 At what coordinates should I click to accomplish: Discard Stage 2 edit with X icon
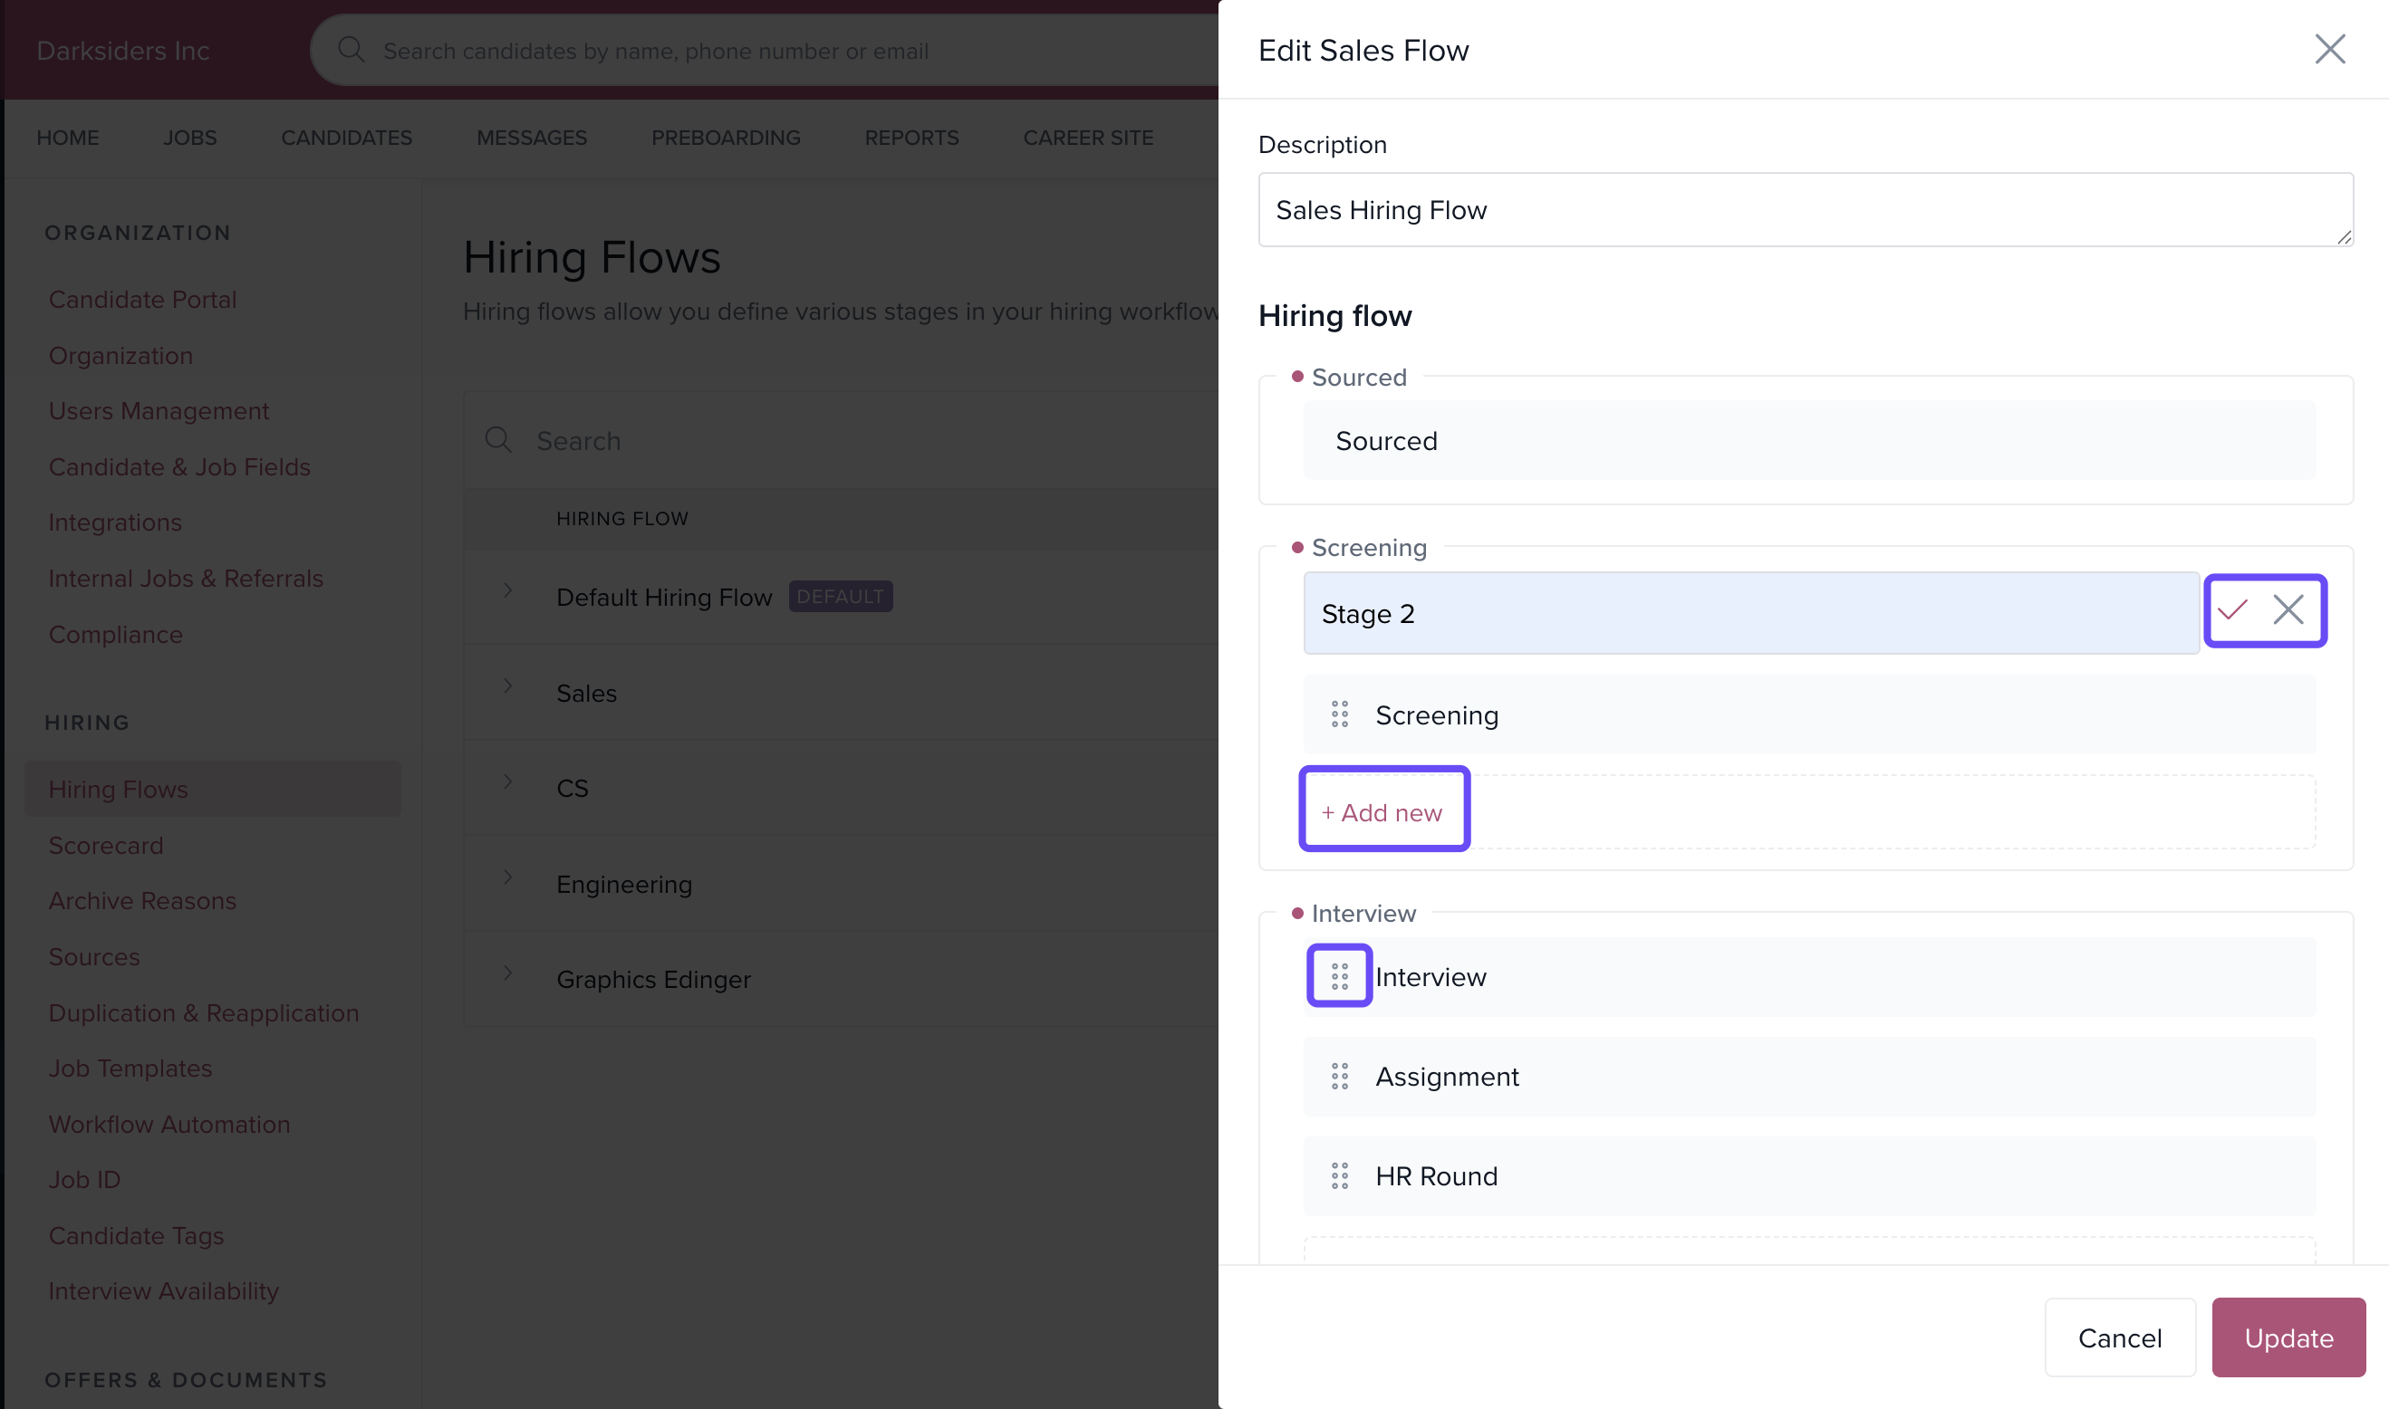[2288, 609]
